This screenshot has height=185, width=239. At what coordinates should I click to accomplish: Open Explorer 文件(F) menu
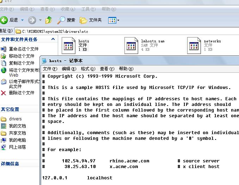click(x=7, y=9)
